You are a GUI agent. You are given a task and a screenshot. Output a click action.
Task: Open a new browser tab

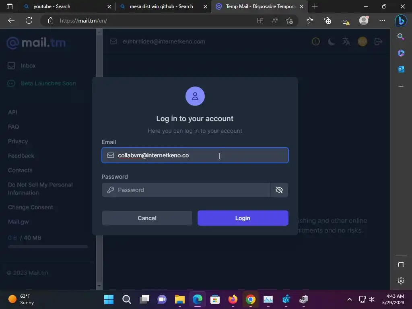(315, 6)
